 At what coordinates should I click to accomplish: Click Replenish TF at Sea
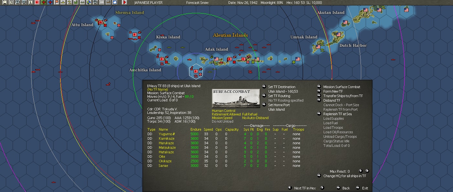[x=338, y=114]
